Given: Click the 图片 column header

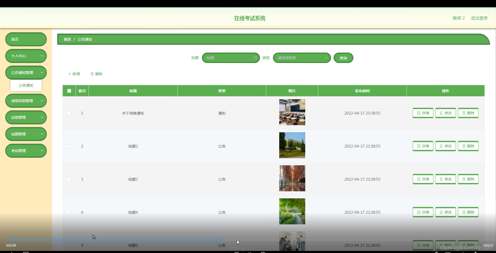Looking at the screenshot, I should pos(292,91).
